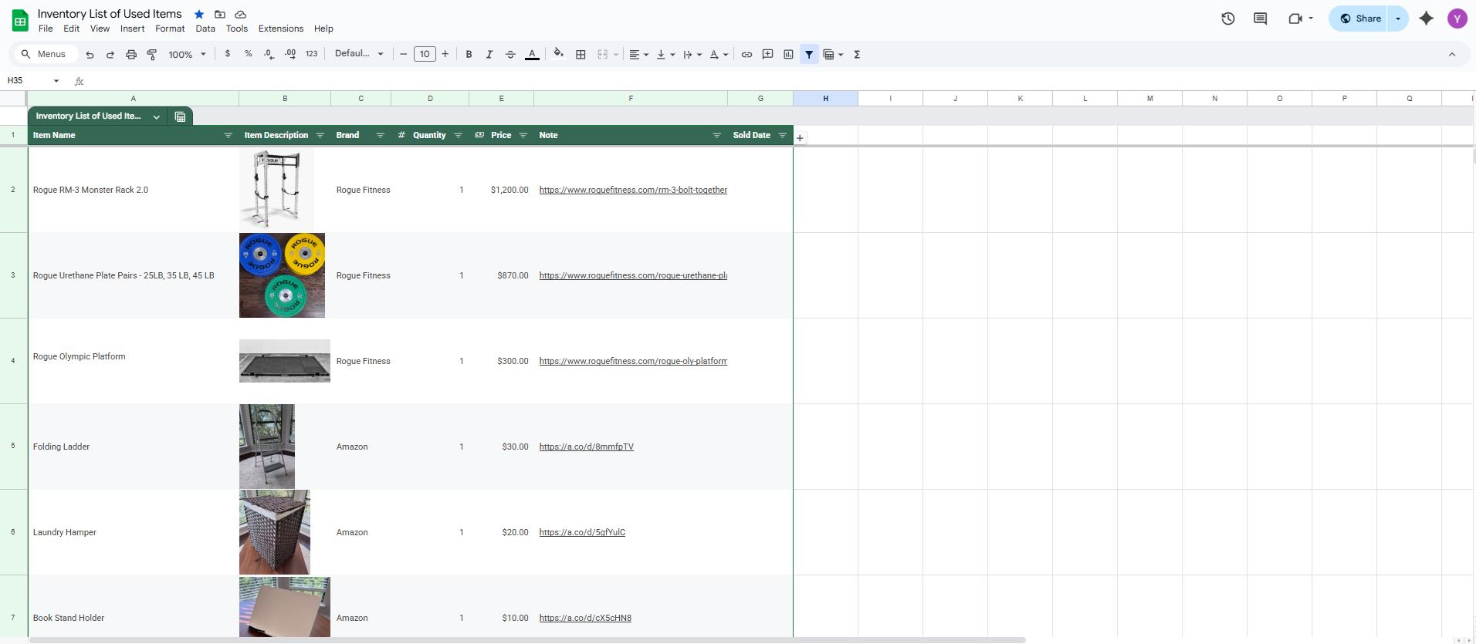Screen dimensions: 1476x644
Task: Toggle strikethrough formatting
Action: tap(510, 54)
